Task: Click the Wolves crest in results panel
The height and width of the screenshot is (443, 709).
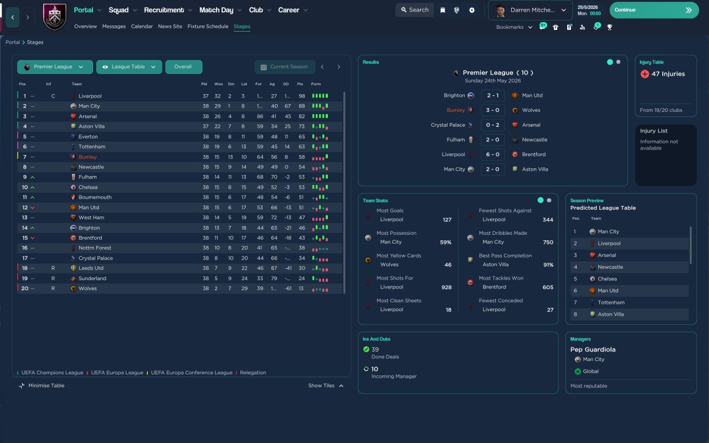Action: 515,110
